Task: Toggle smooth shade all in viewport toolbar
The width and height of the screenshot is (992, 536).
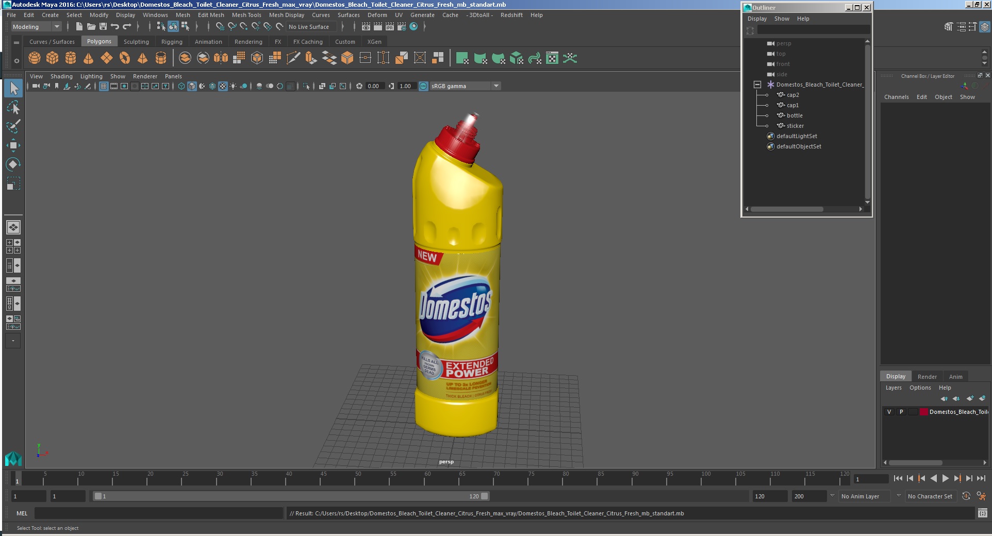Action: [x=192, y=86]
